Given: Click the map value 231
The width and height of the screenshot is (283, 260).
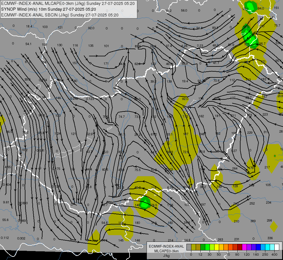Looking at the screenshot, I should coord(237,239).
